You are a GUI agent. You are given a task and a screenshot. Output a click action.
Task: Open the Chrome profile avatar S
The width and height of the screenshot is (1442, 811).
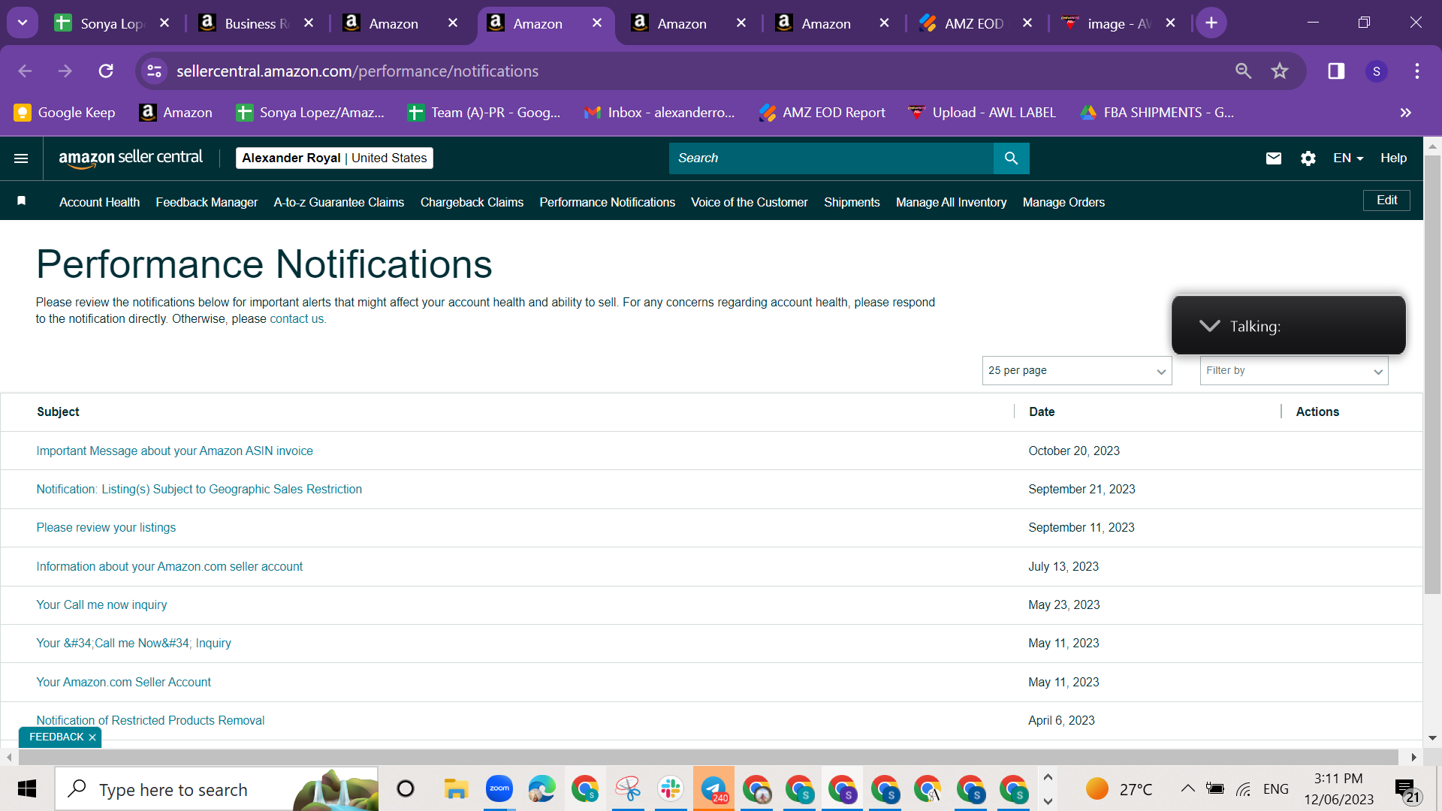[x=1377, y=71]
